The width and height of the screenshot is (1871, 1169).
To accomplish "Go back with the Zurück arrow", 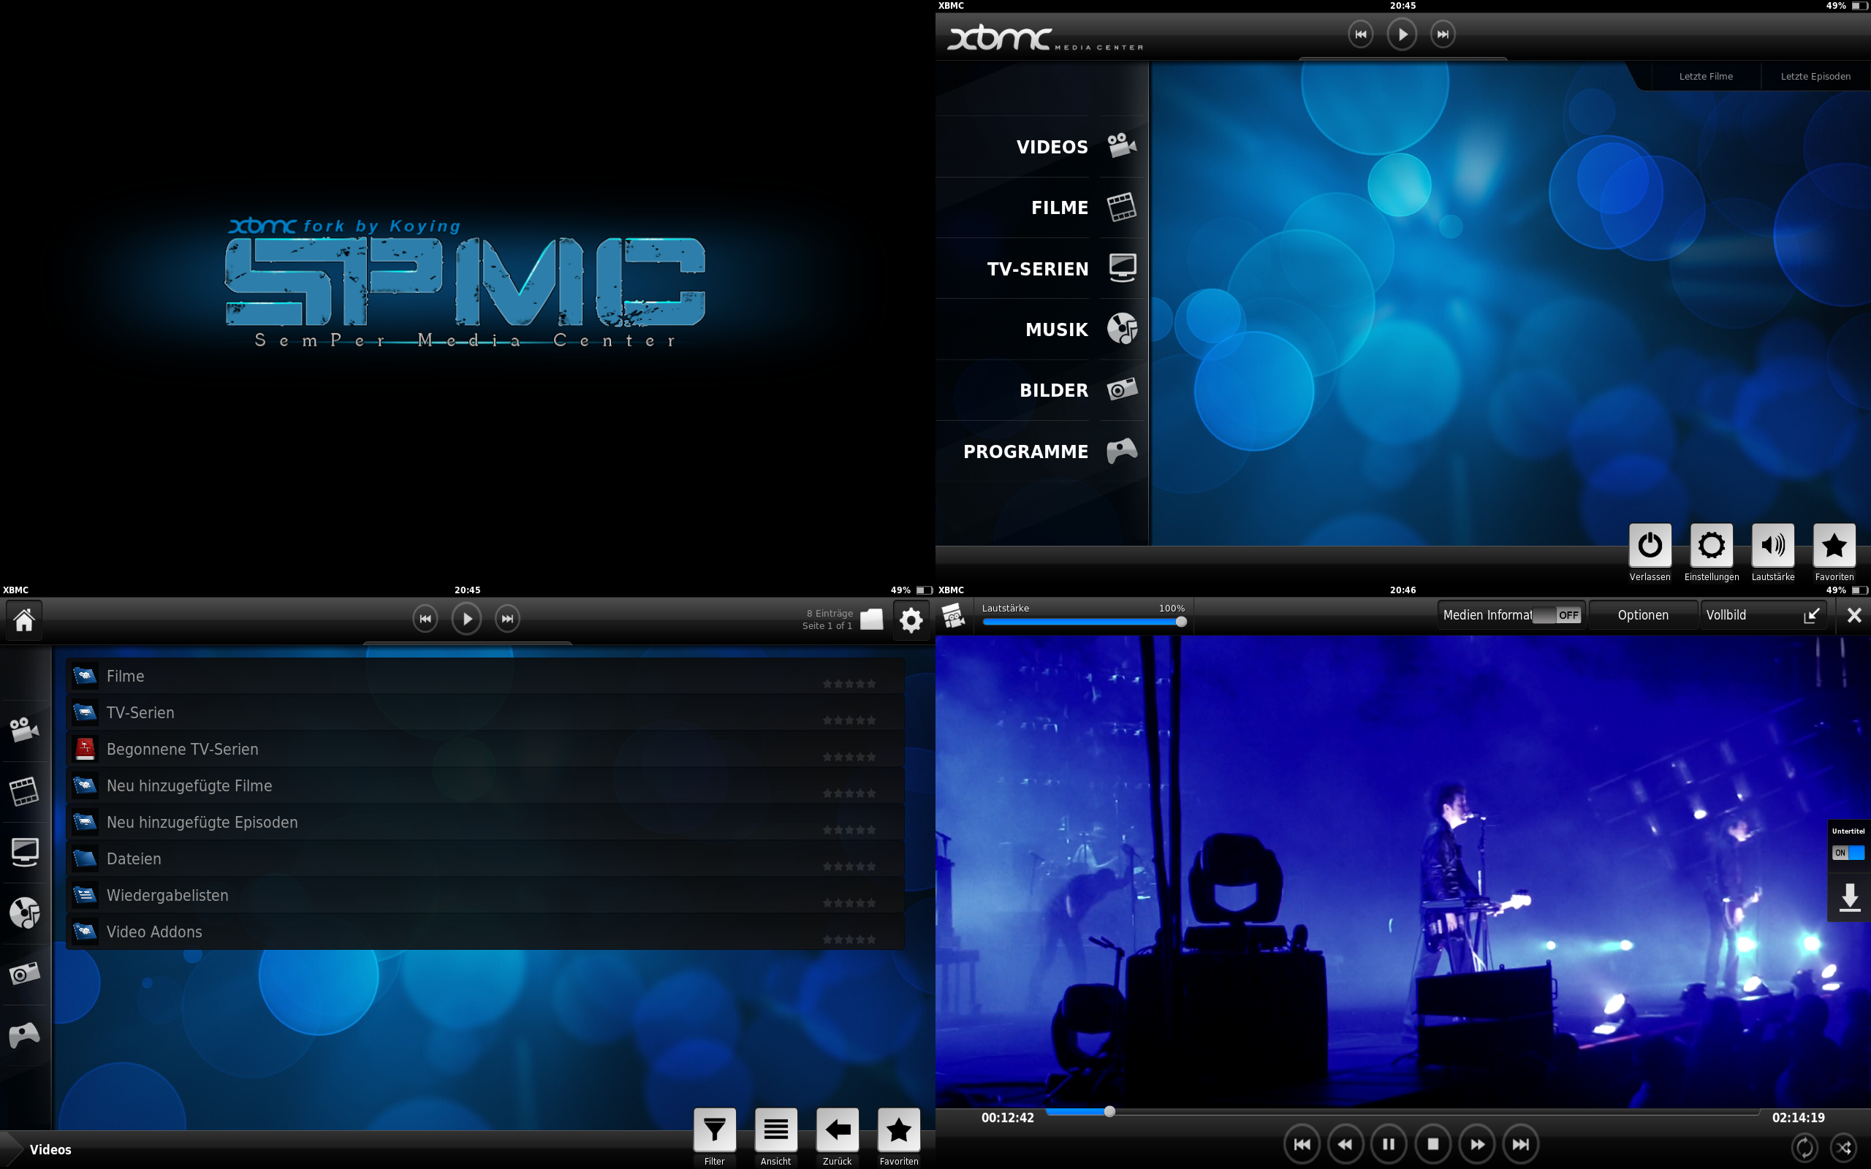I will (x=838, y=1130).
